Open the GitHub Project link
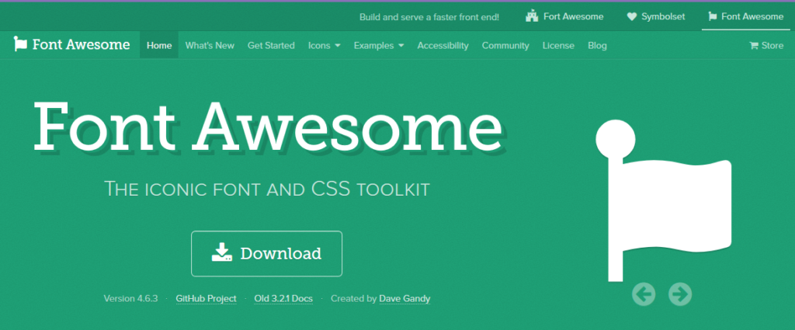This screenshot has height=330, width=795. [x=206, y=299]
